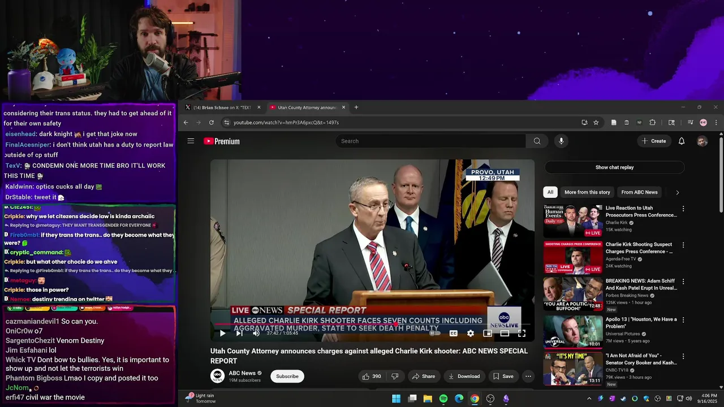Image resolution: width=724 pixels, height=407 pixels.
Task: Go to YouTube Premium home logo
Action: coord(222,141)
